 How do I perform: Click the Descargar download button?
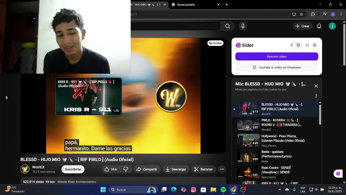(176, 169)
